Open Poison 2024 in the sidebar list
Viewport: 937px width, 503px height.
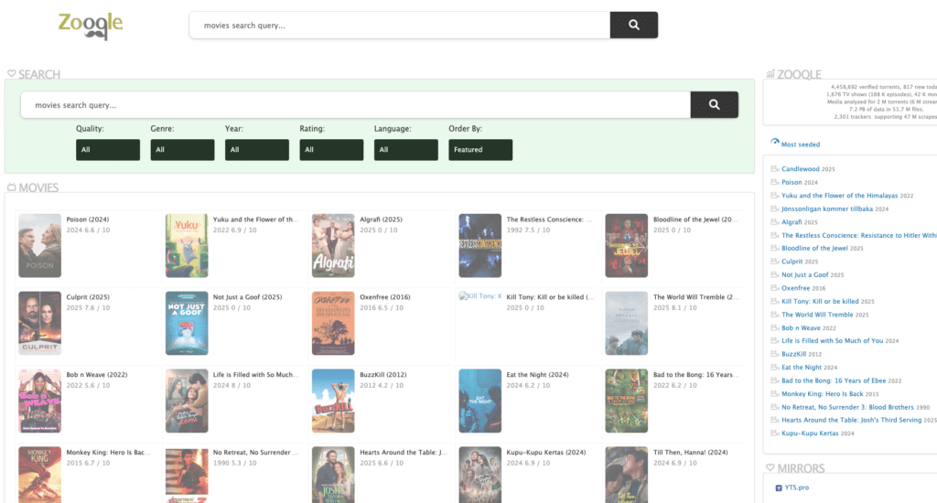click(x=792, y=182)
